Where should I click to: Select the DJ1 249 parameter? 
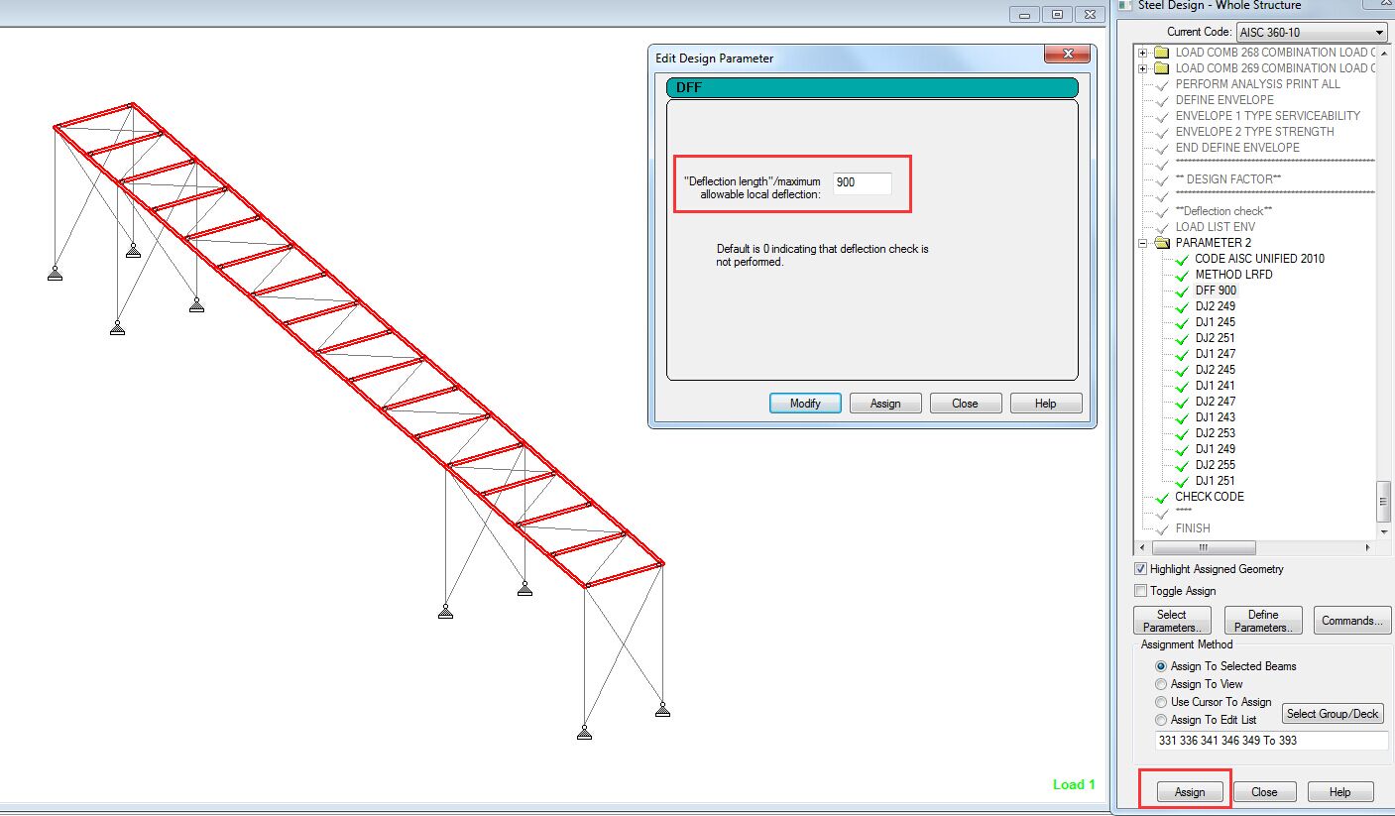click(1215, 449)
